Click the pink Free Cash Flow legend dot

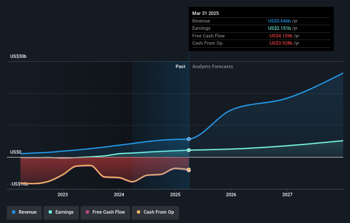pos(87,212)
